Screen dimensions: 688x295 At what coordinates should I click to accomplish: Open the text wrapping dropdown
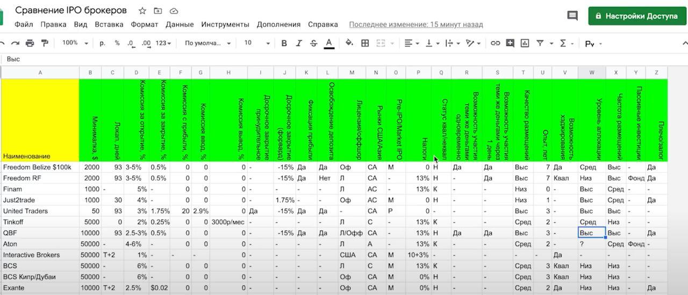[452, 43]
